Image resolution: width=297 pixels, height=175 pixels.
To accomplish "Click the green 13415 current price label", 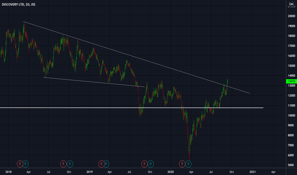I will click(x=291, y=81).
